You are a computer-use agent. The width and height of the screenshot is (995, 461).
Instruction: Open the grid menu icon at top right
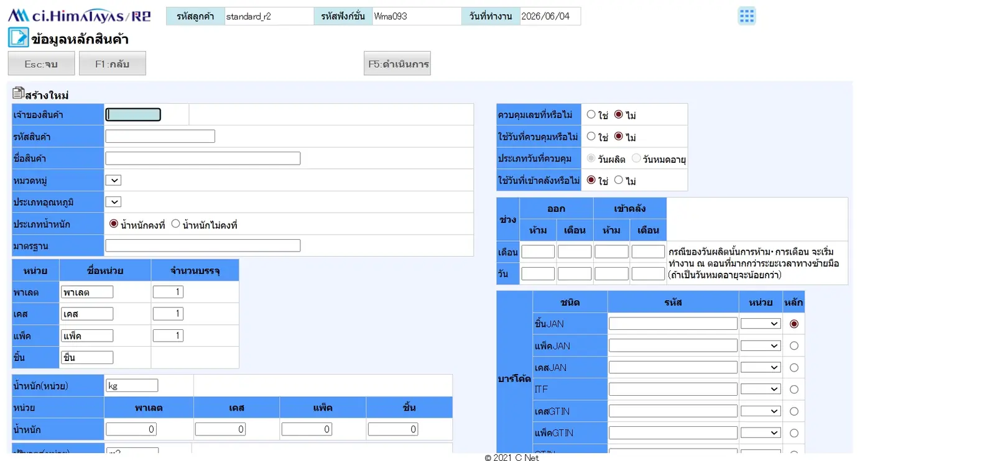746,16
